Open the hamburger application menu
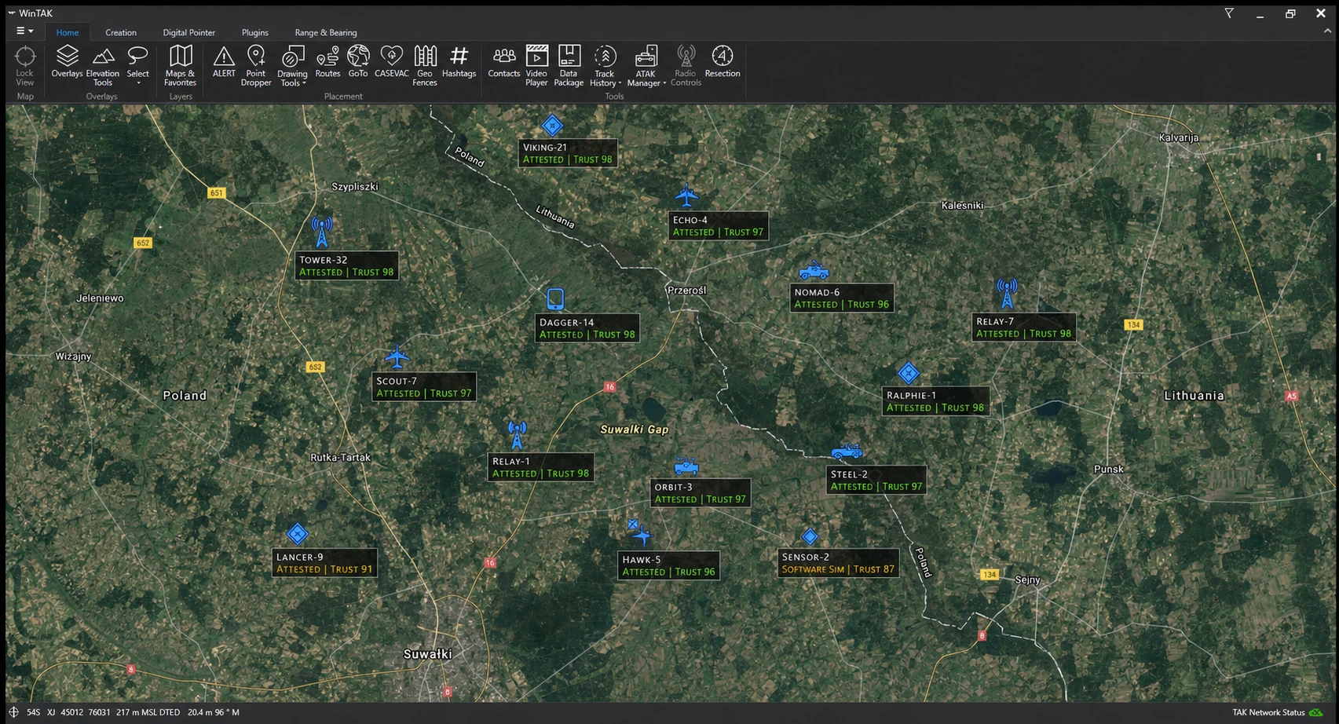 pos(24,31)
